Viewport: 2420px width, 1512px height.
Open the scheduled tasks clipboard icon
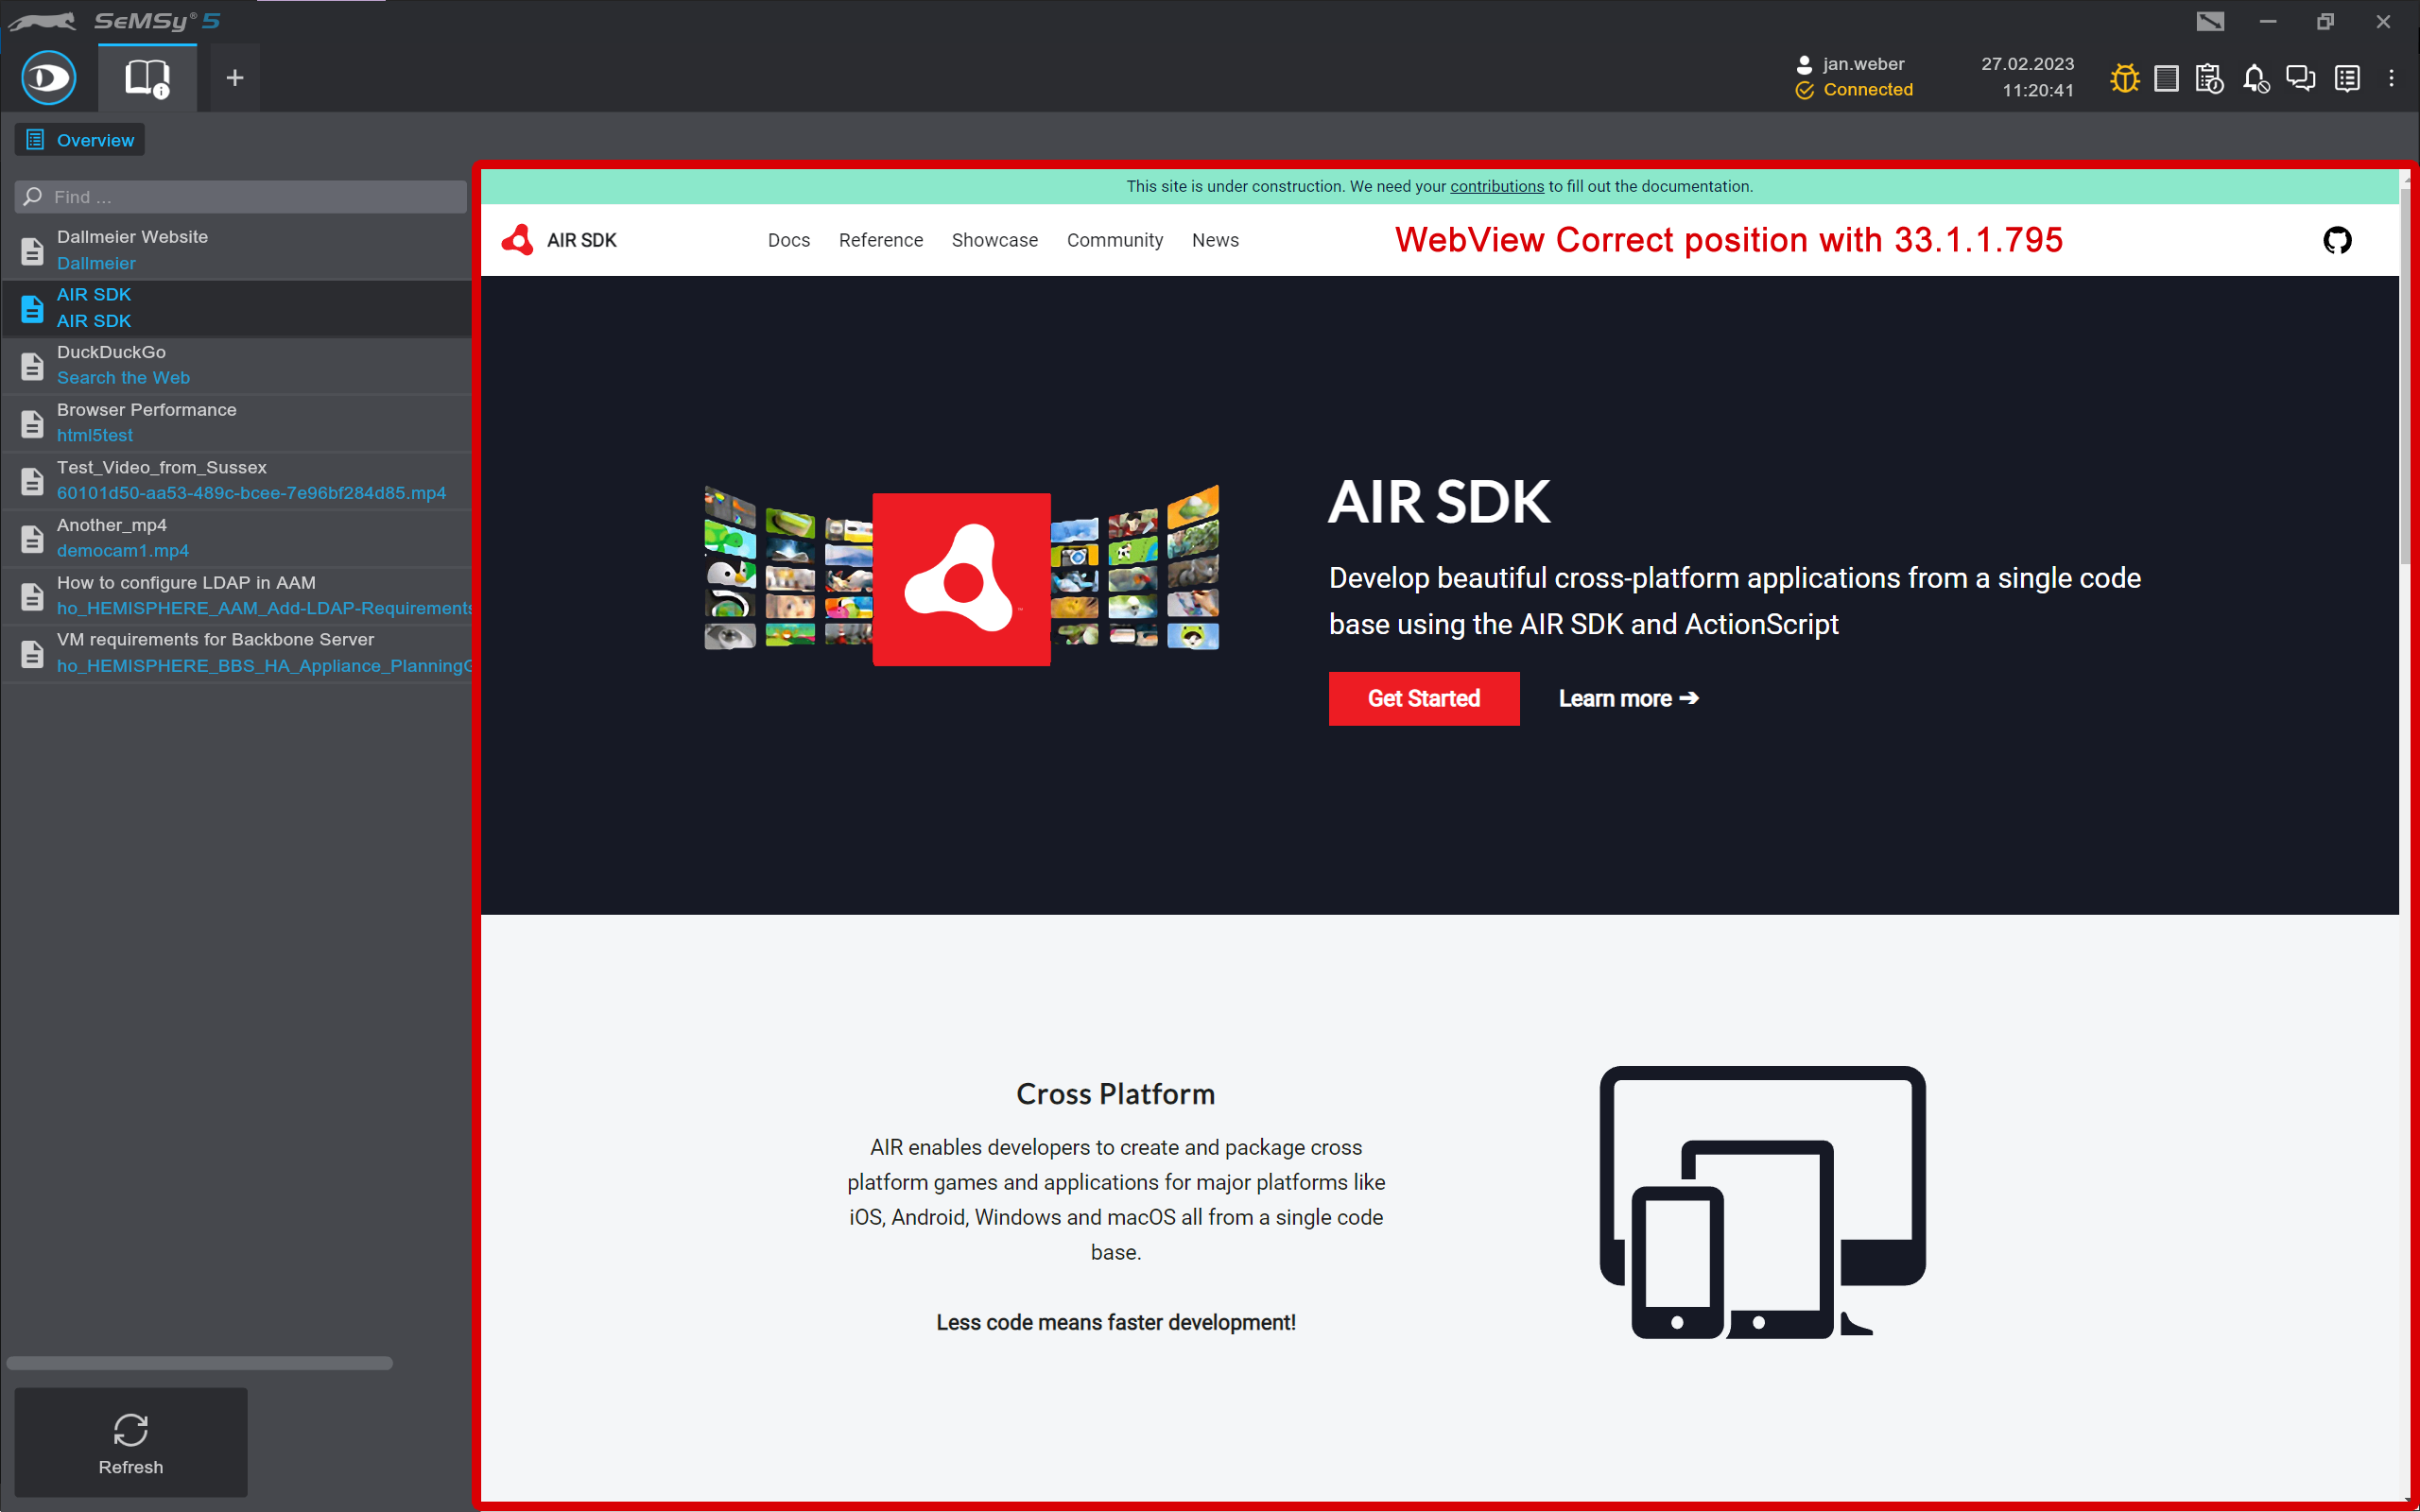[x=2210, y=78]
